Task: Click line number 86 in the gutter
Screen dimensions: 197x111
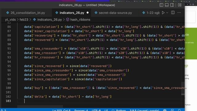Action: pos(9,27)
